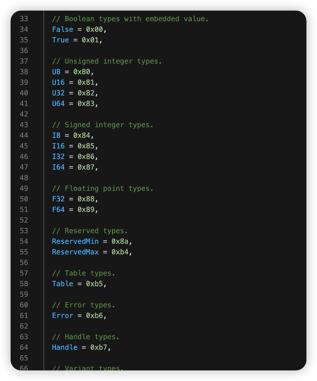
Task: Click the True enum member
Action: click(x=61, y=40)
